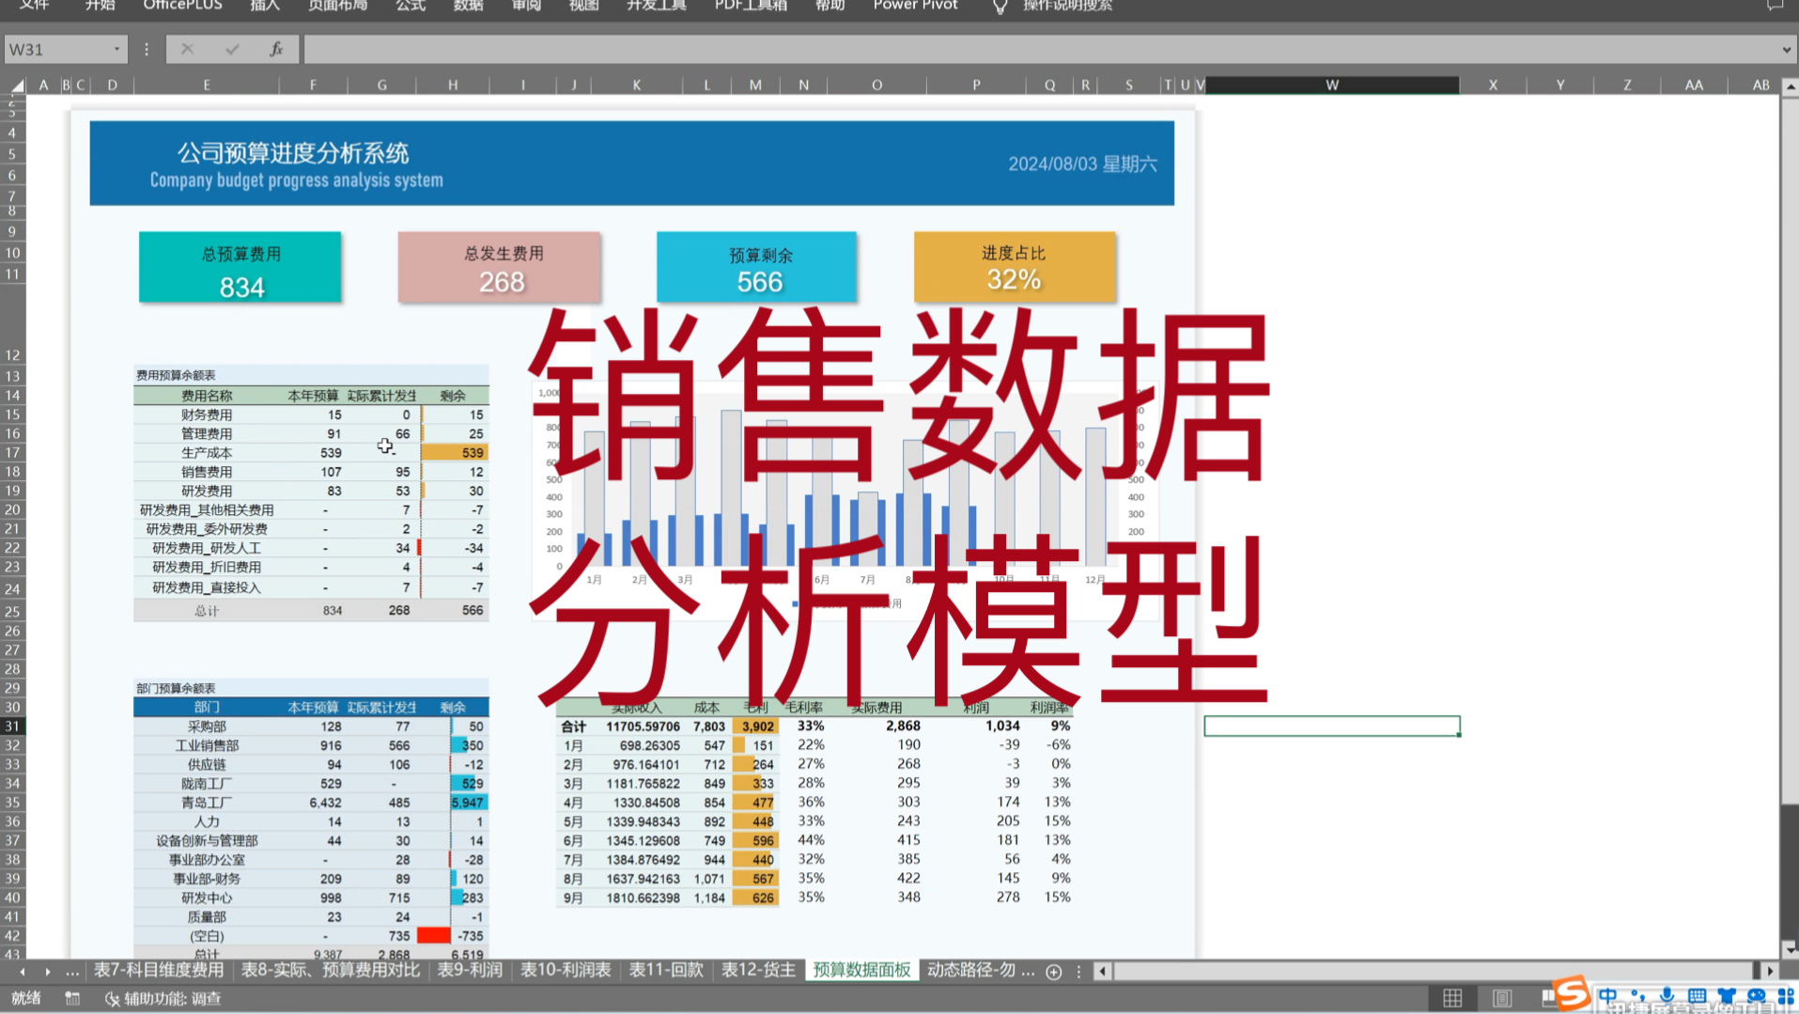Click the 研发费用_研发人工 row label
Image resolution: width=1799 pixels, height=1014 pixels.
[207, 548]
